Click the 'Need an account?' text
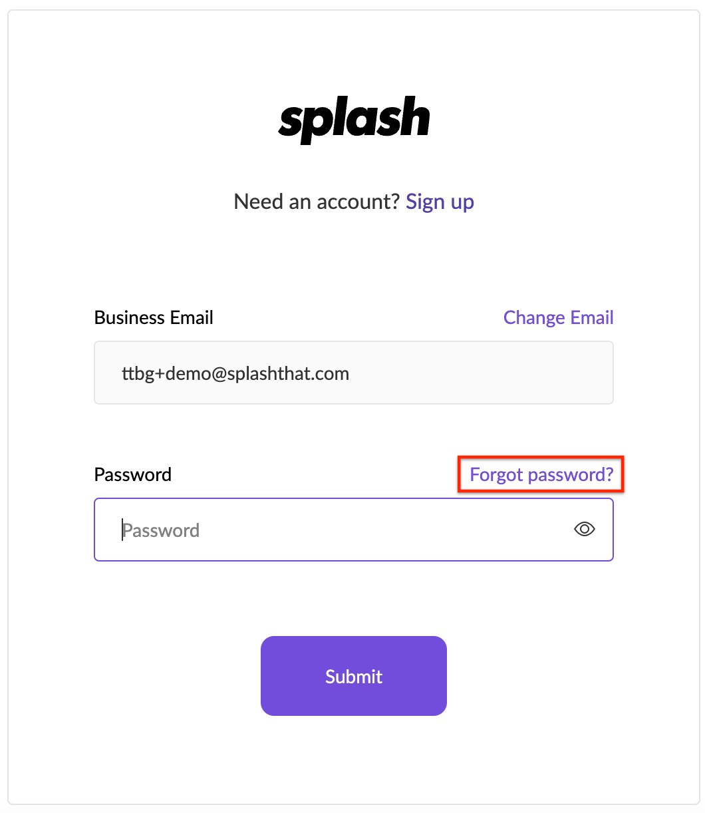 point(317,201)
